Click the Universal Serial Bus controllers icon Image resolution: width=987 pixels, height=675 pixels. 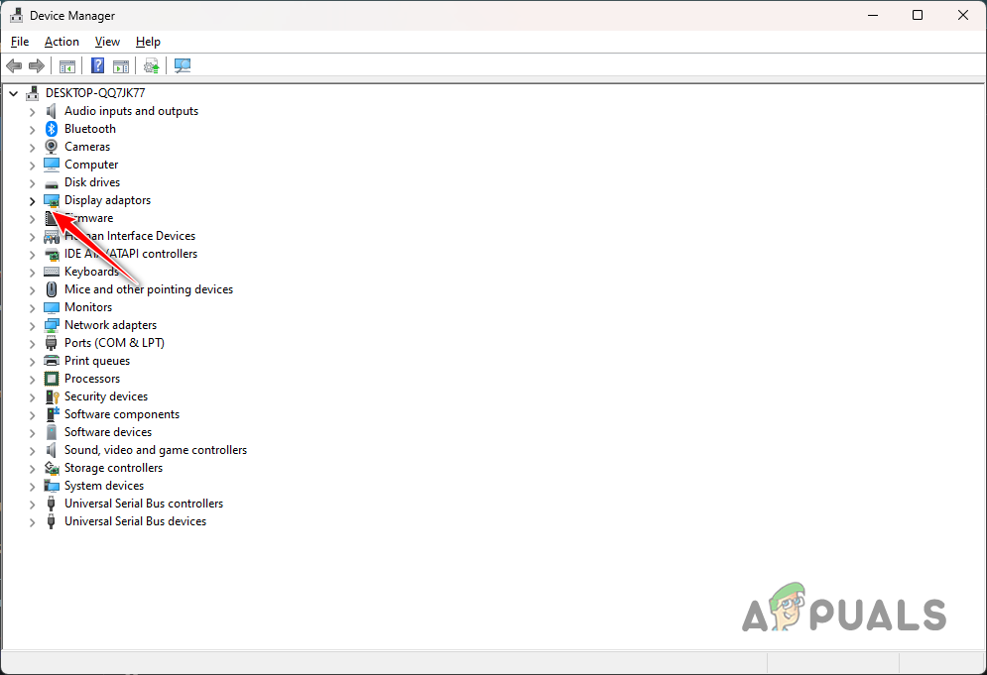[x=52, y=504]
